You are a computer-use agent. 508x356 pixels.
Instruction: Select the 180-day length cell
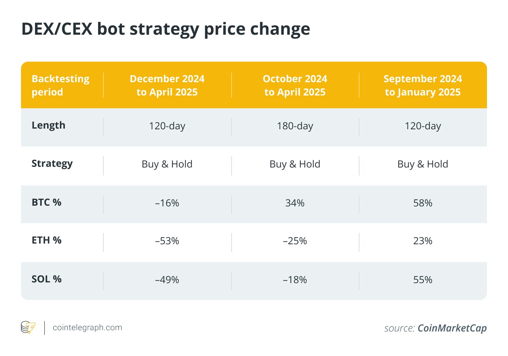[x=295, y=126]
